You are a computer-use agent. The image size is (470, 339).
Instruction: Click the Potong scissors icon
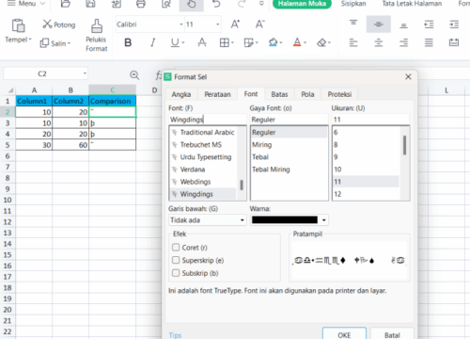tap(47, 24)
